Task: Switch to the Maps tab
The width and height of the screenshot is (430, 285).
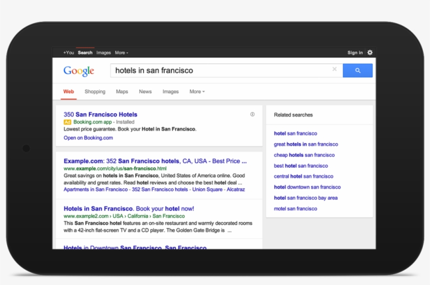Action: click(122, 92)
